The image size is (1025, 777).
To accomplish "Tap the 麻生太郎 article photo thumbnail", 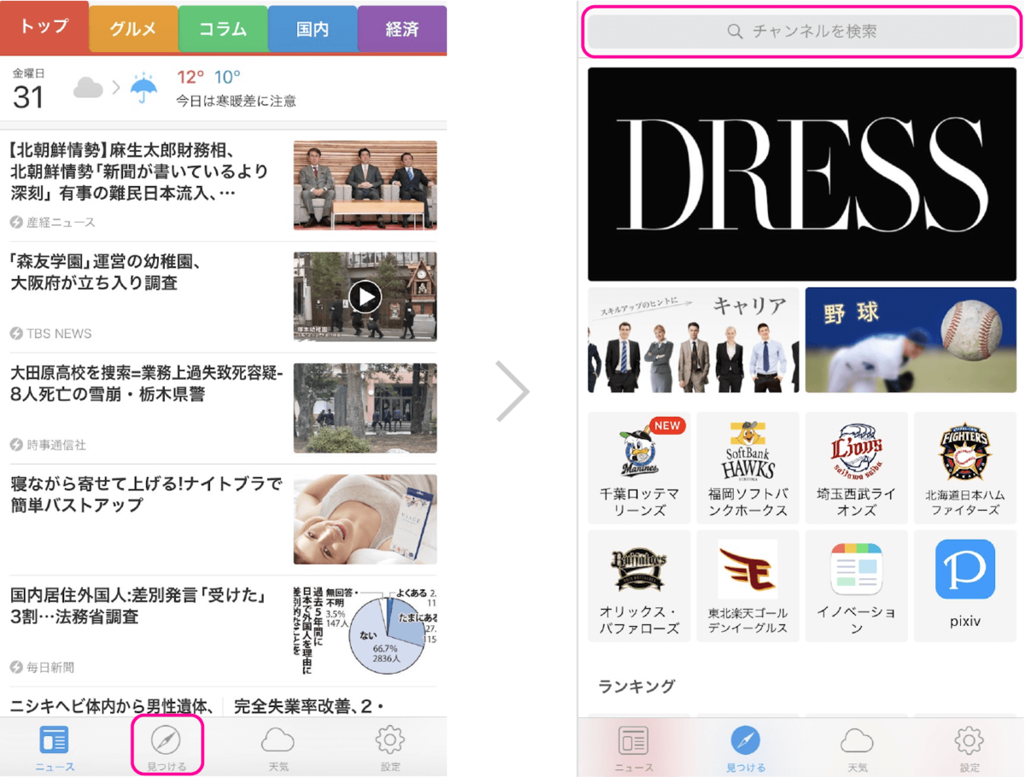I will pyautogui.click(x=365, y=185).
